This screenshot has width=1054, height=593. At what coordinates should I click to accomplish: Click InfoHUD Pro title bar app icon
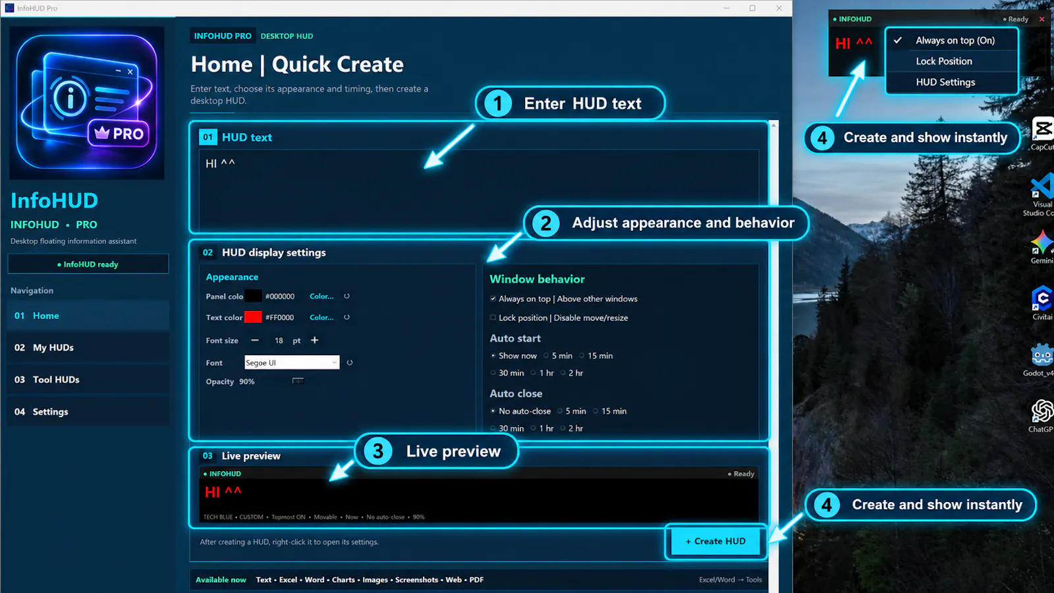pos(9,8)
